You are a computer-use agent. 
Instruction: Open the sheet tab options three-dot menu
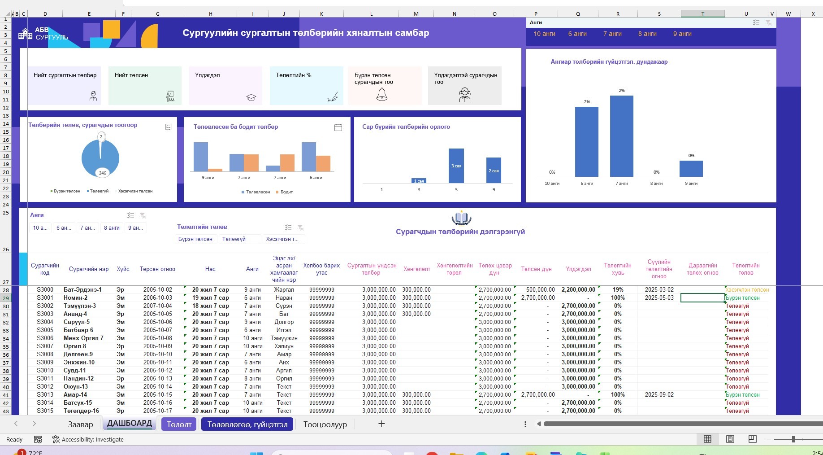tap(525, 424)
